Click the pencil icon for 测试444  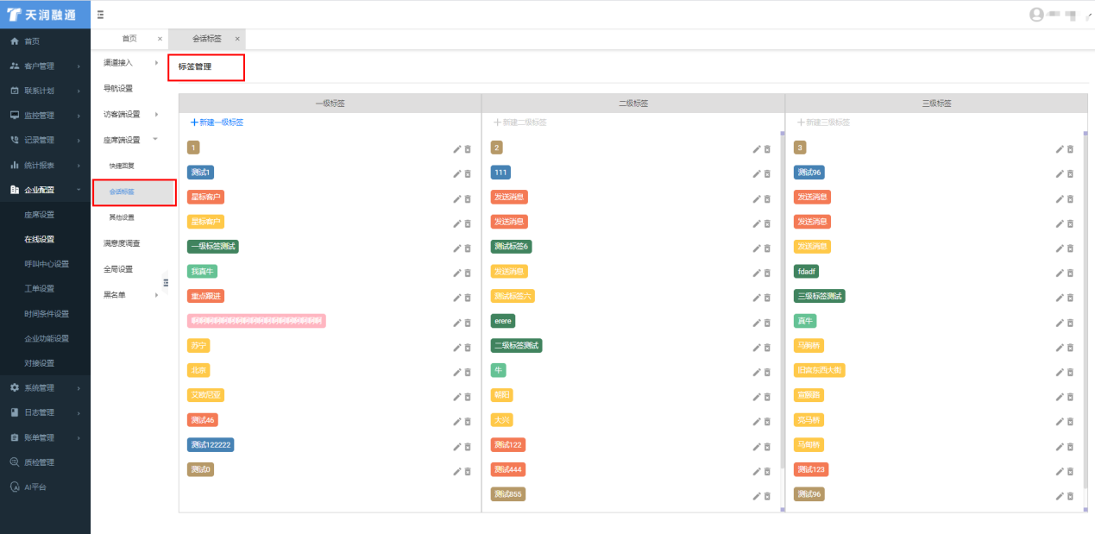pos(757,471)
